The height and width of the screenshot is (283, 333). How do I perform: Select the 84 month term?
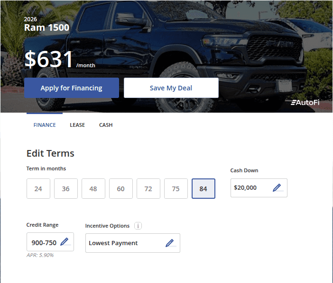(x=203, y=188)
